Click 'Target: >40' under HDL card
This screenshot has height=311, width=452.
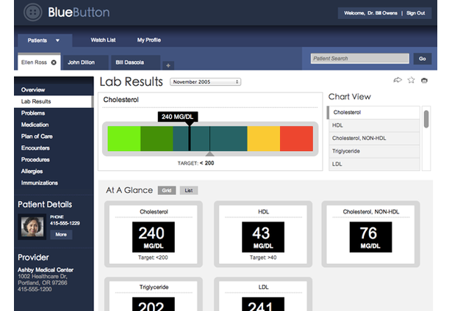click(263, 257)
